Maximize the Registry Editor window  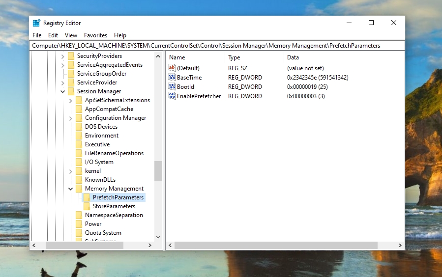pyautogui.click(x=371, y=23)
